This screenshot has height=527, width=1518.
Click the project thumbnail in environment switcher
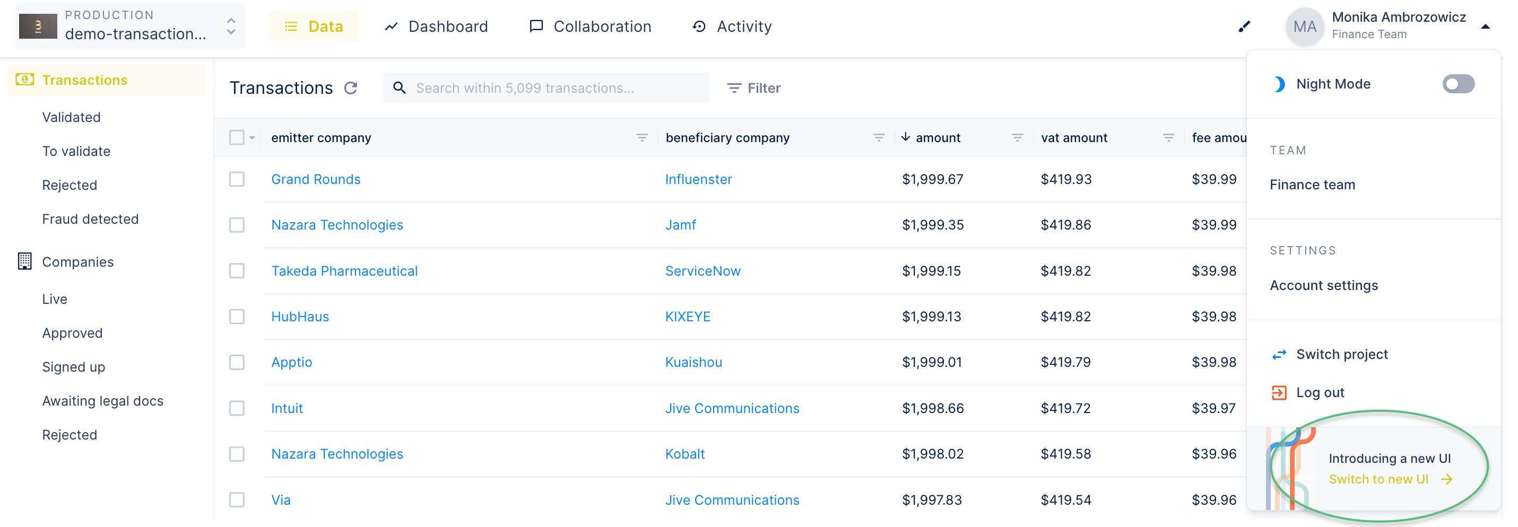38,27
